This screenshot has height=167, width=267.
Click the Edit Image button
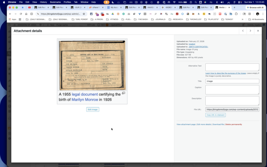click(93, 110)
